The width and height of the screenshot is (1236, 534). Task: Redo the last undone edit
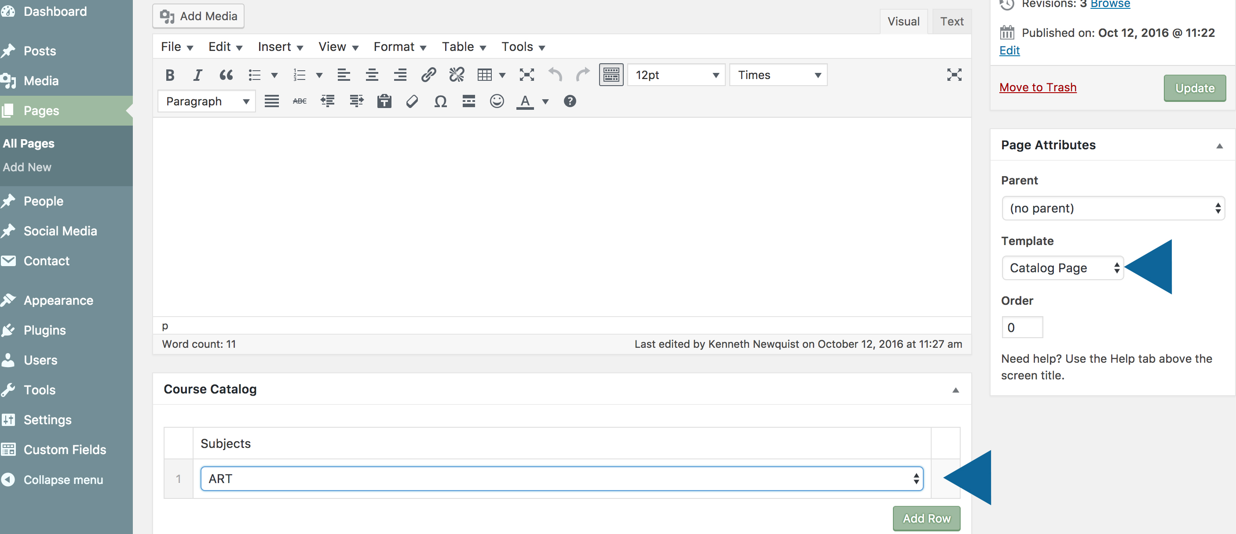point(583,75)
